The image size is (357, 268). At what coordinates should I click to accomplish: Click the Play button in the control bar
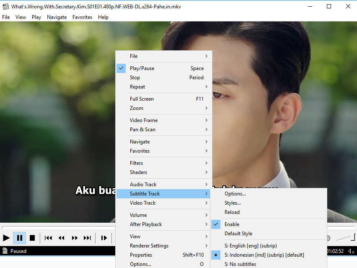point(6,238)
